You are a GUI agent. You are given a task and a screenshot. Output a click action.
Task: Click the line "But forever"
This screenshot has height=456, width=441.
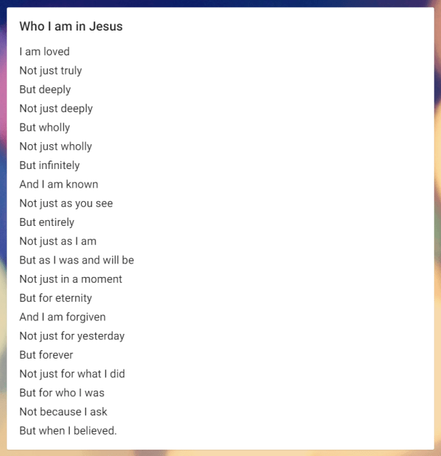pos(46,355)
